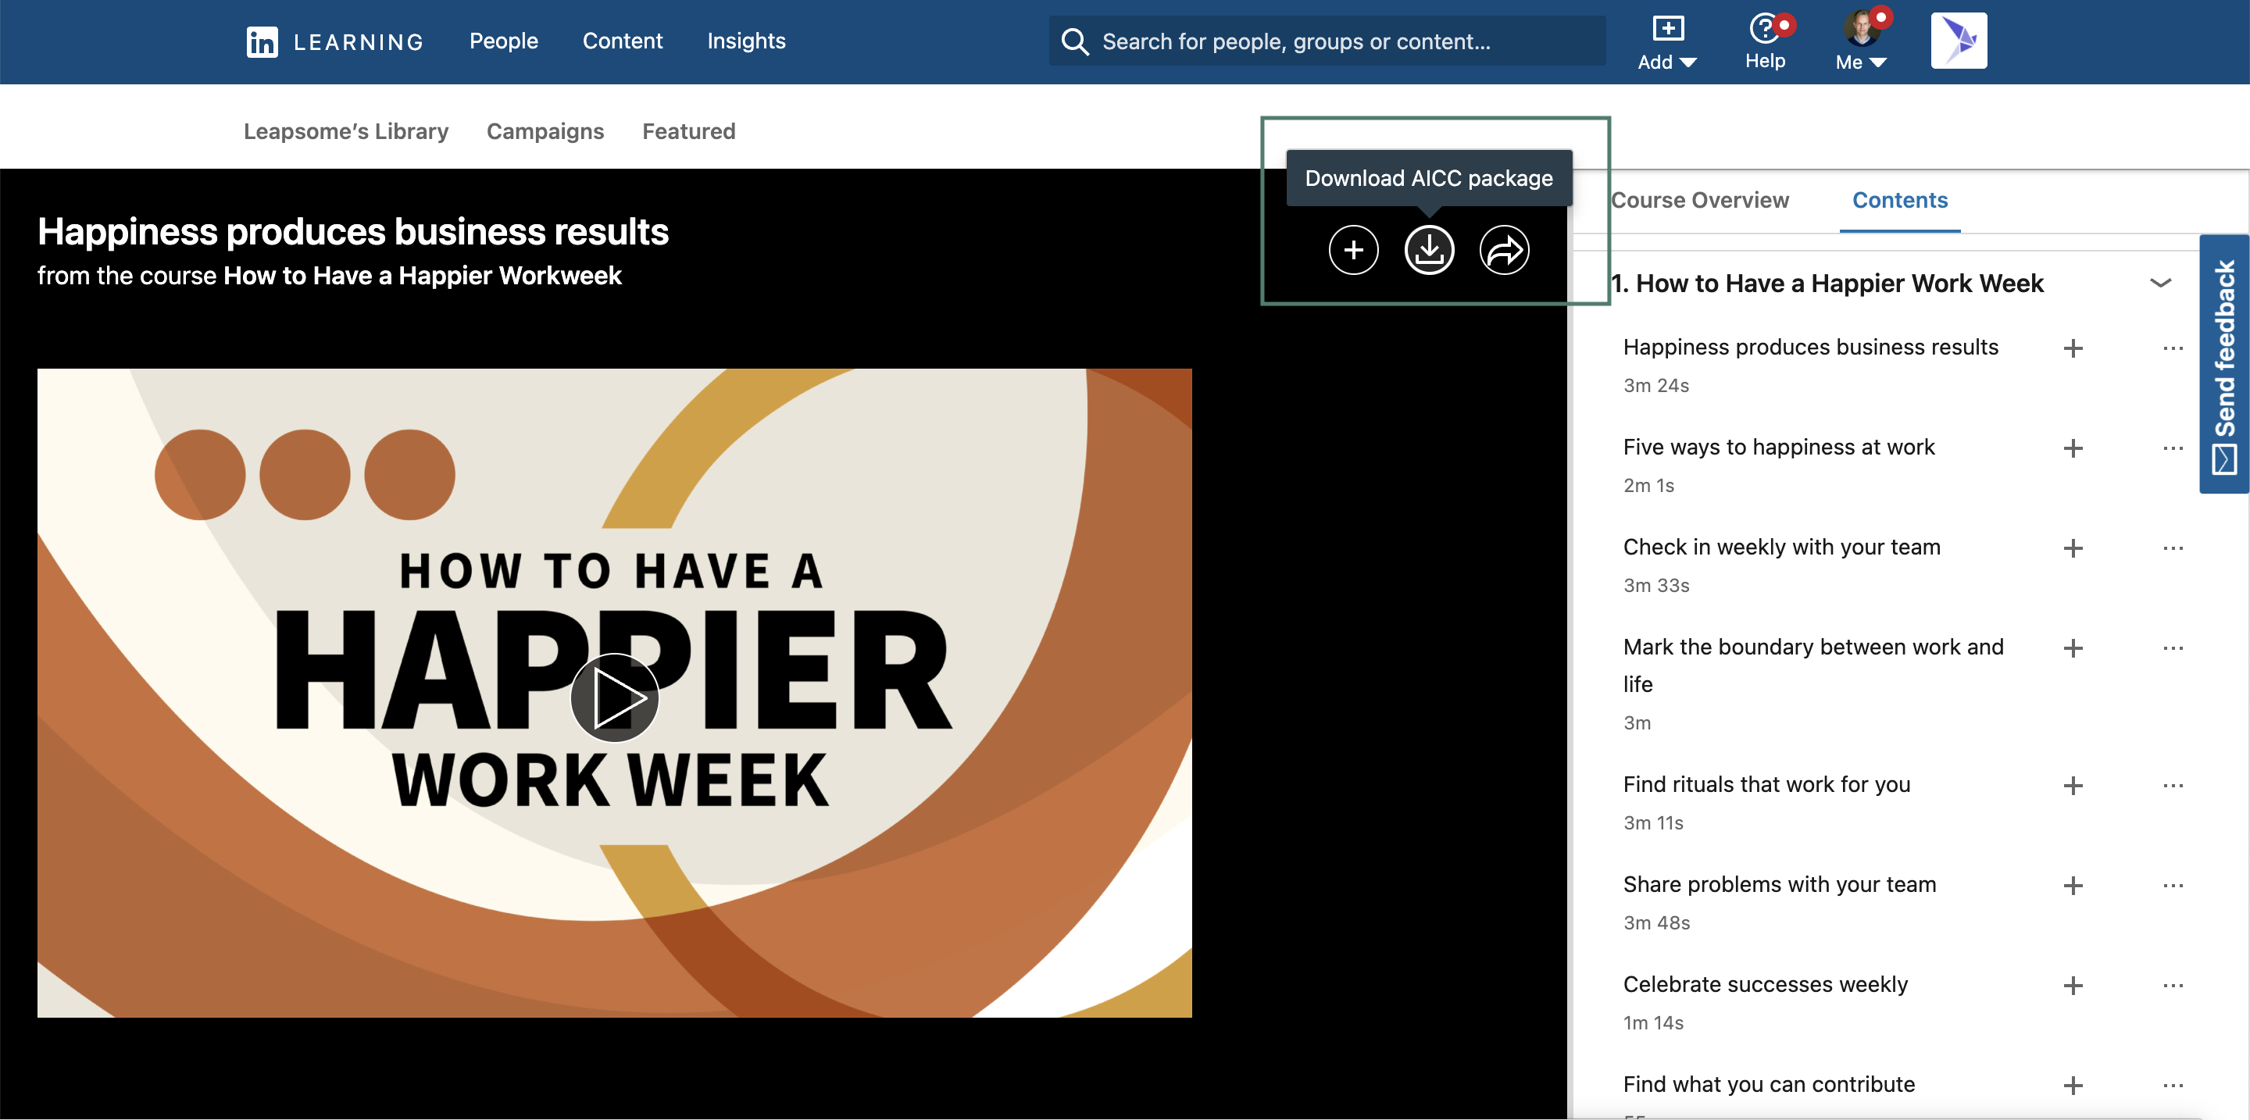The height and width of the screenshot is (1120, 2250).
Task: Add 'Check in weekly with your team' plus icon
Action: coord(2073,548)
